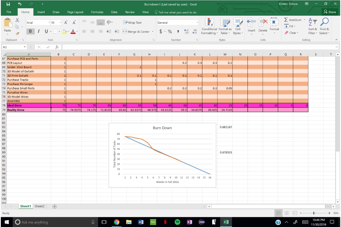Increase indent icon in Alignment group
Screen dimensions: 341x227
point(116,32)
